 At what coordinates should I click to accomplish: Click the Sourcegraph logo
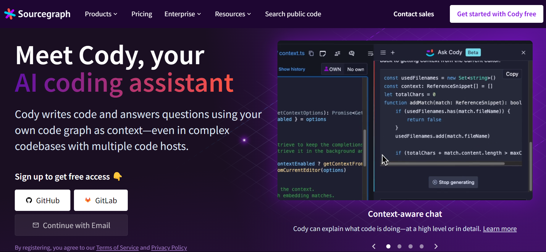37,14
